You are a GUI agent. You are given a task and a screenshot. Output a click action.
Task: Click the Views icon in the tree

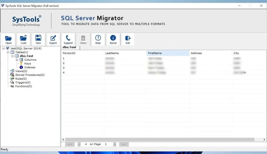pyautogui.click(x=12, y=71)
